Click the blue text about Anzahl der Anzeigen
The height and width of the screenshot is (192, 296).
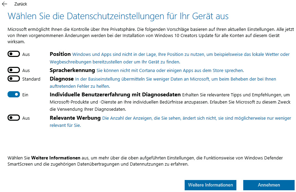pyautogui.click(x=196, y=118)
